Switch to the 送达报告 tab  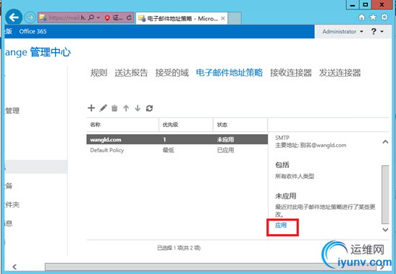tap(131, 72)
